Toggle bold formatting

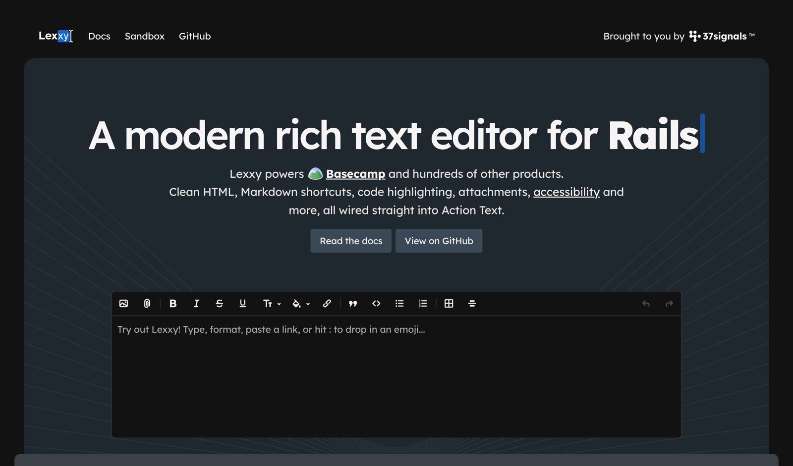pos(173,304)
